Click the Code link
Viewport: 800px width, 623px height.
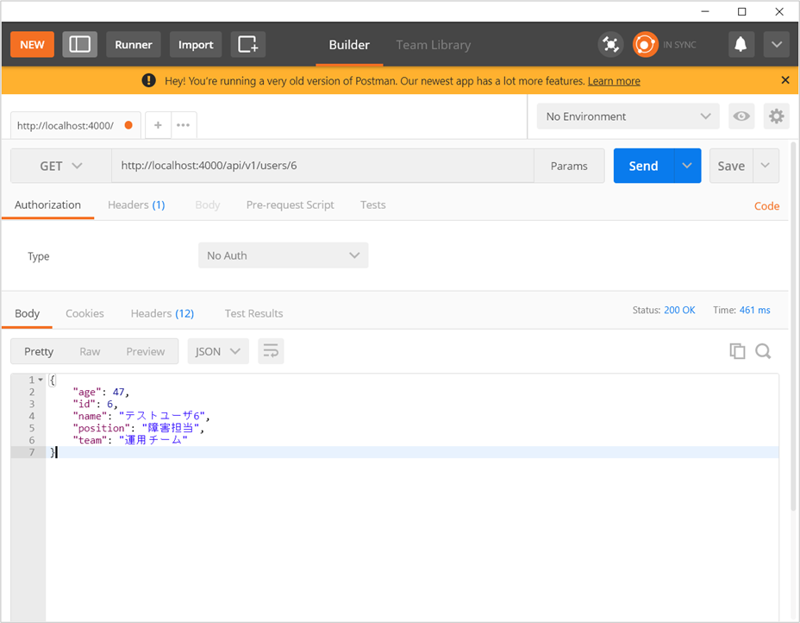(767, 206)
